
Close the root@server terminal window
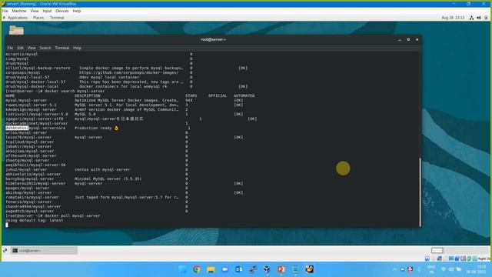coord(417,39)
